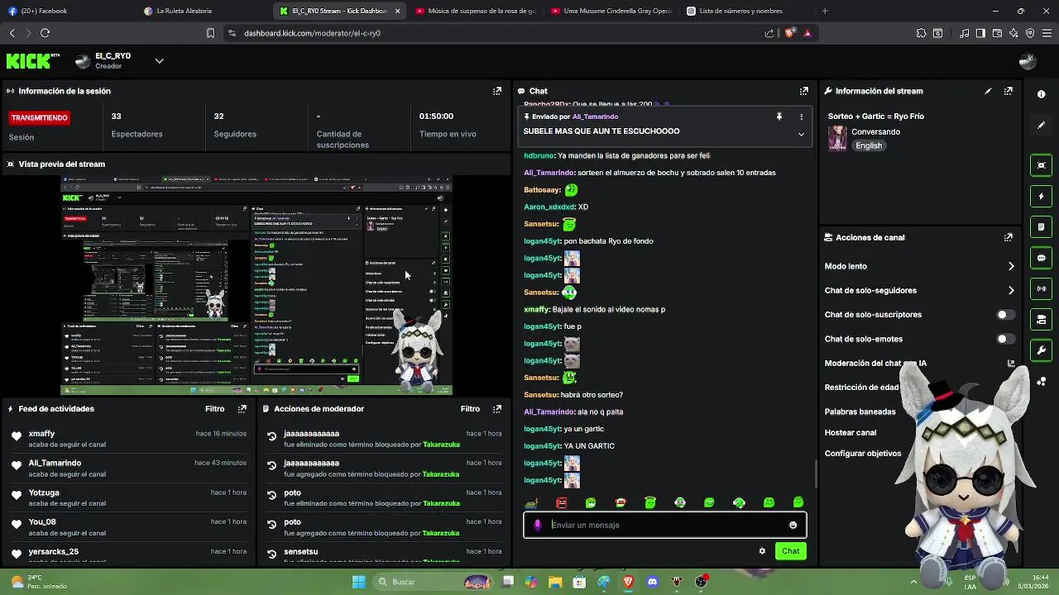Image resolution: width=1059 pixels, height=595 pixels.
Task: Toggle the lightning bolt panel icon in sidebar
Action: (x=1042, y=197)
